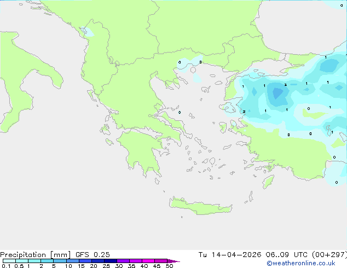Image resolution: width=347 pixels, height=268 pixels.
Task: Click the legend value '40'
Action: click(144, 266)
